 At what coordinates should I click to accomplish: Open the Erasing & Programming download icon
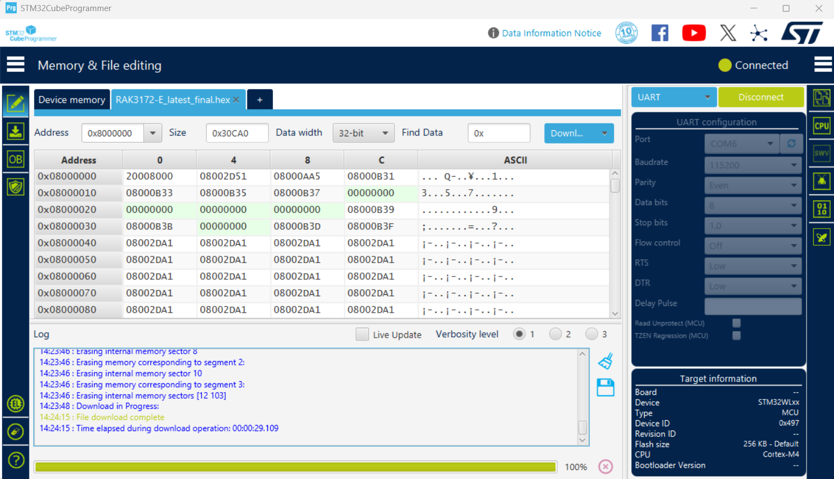[x=16, y=131]
